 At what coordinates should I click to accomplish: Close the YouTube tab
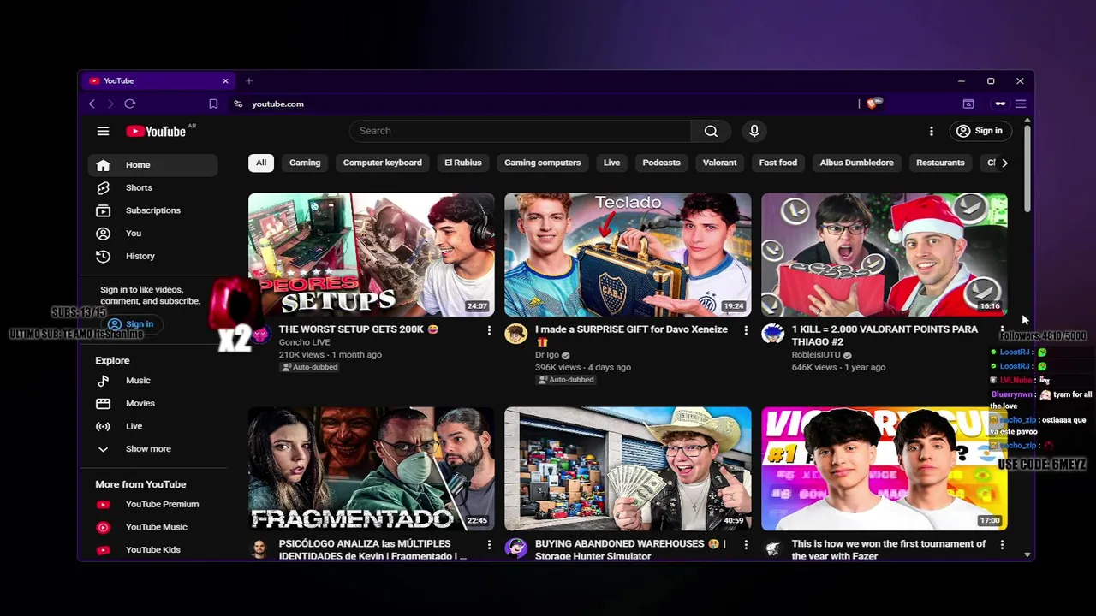pos(225,80)
